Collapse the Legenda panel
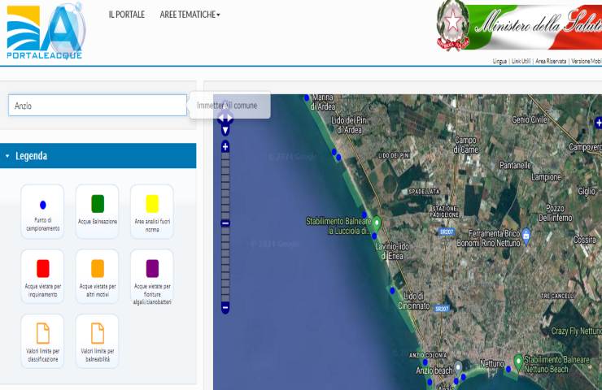Image resolution: width=602 pixels, height=390 pixels. [x=7, y=156]
